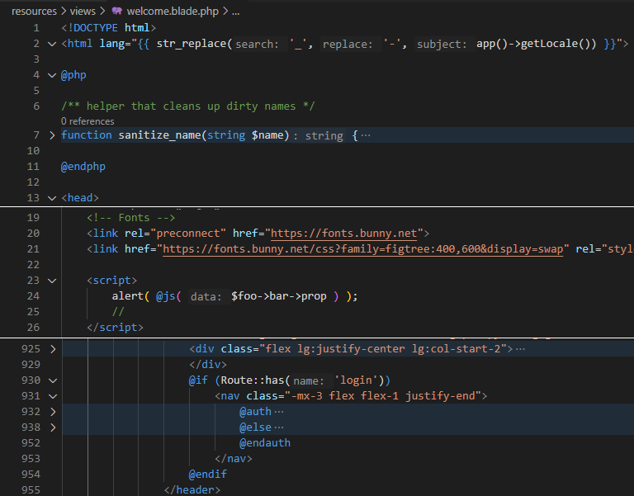Viewport: 634px width, 496px height.
Task: Open the 'views' breadcrumb segment
Action: pyautogui.click(x=83, y=12)
